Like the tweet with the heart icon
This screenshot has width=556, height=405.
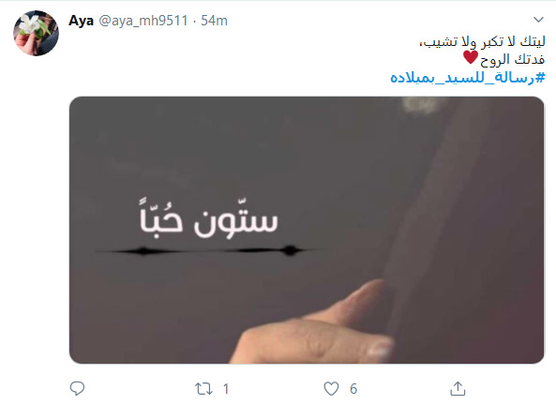(331, 389)
